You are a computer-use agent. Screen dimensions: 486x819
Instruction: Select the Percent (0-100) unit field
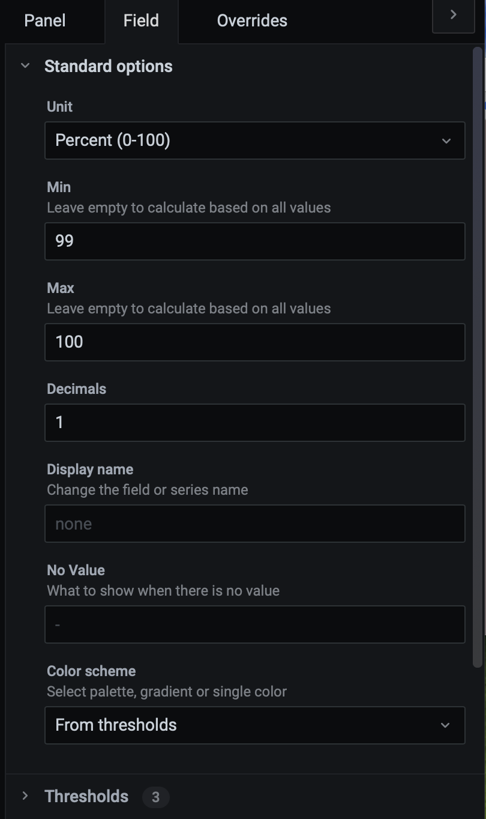coord(255,141)
